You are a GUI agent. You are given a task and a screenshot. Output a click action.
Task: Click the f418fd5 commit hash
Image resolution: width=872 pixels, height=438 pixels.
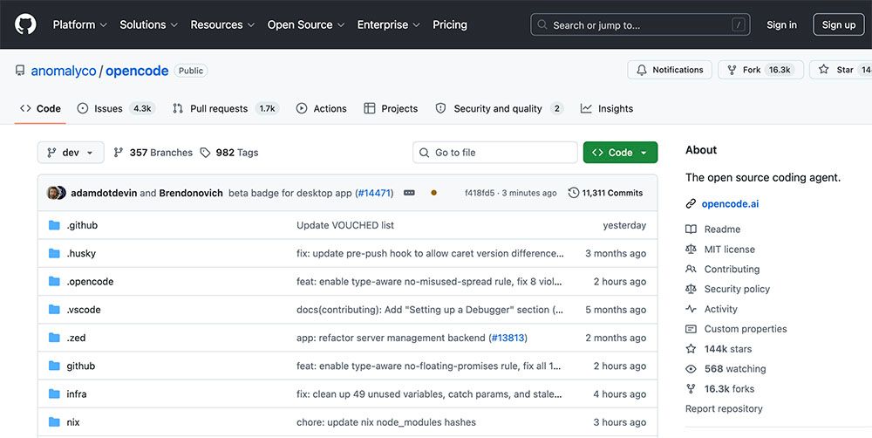[480, 193]
